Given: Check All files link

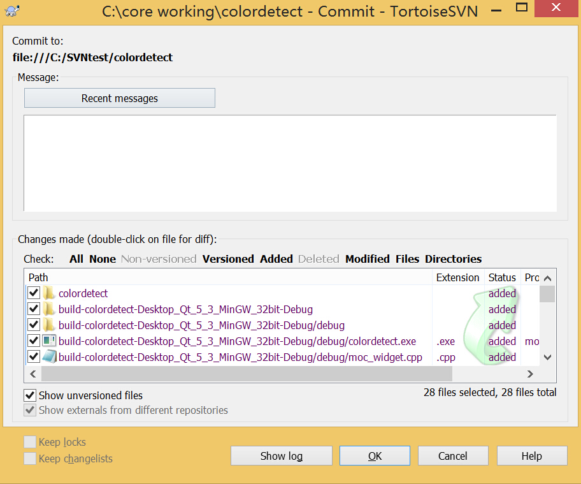Looking at the screenshot, I should 76,259.
